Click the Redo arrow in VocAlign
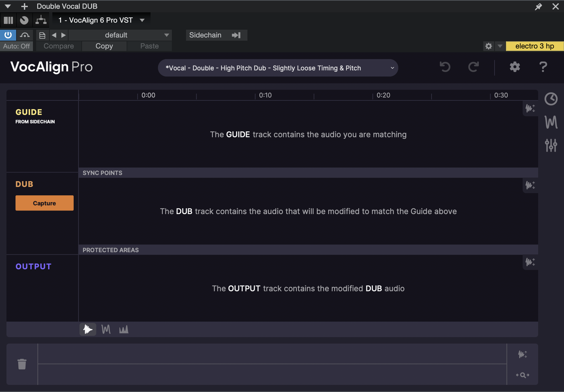Viewport: 564px width, 392px height. [474, 67]
